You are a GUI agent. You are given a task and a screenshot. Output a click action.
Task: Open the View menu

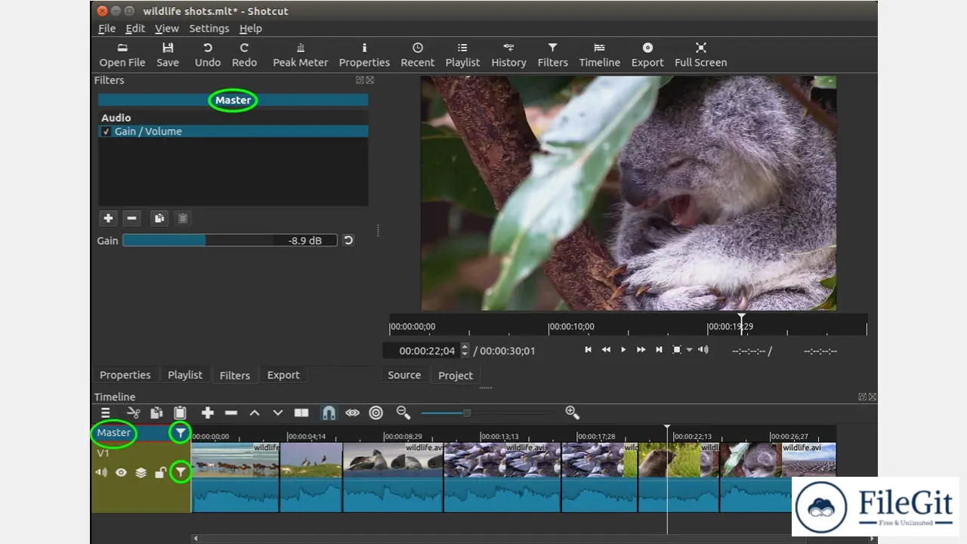167,28
